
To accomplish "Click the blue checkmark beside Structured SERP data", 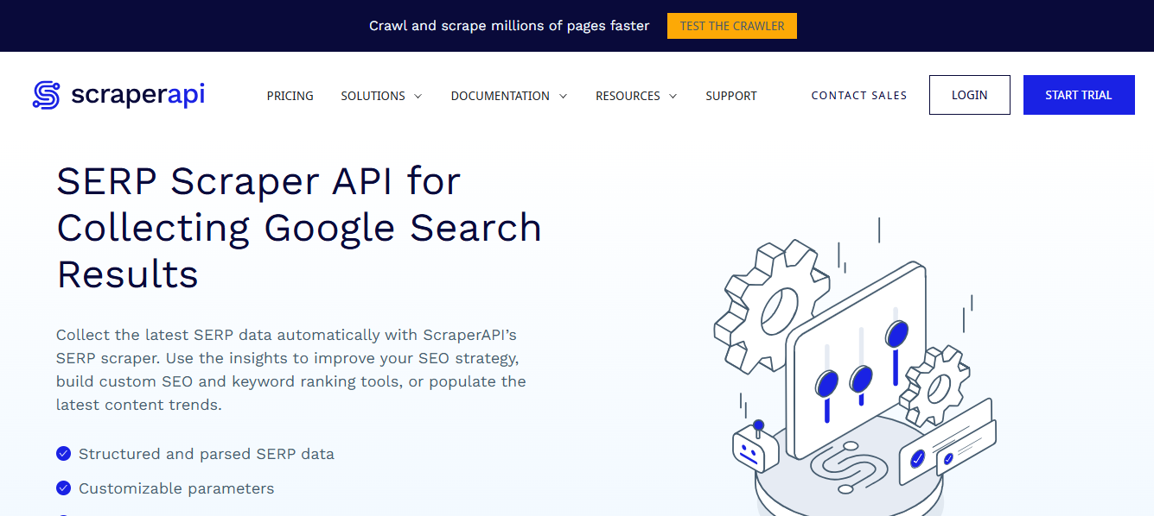I will point(63,453).
